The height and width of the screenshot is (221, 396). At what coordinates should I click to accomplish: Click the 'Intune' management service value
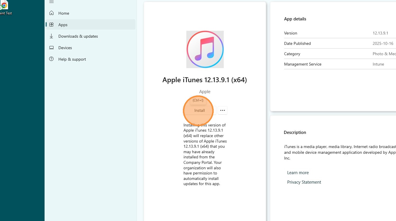(x=378, y=64)
